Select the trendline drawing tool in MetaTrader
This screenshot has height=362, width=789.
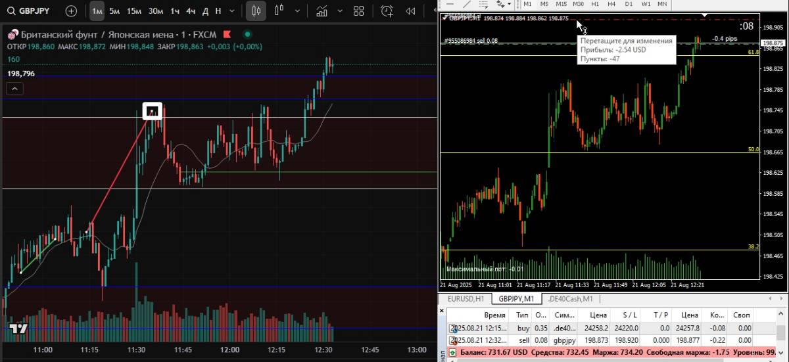tap(467, 4)
